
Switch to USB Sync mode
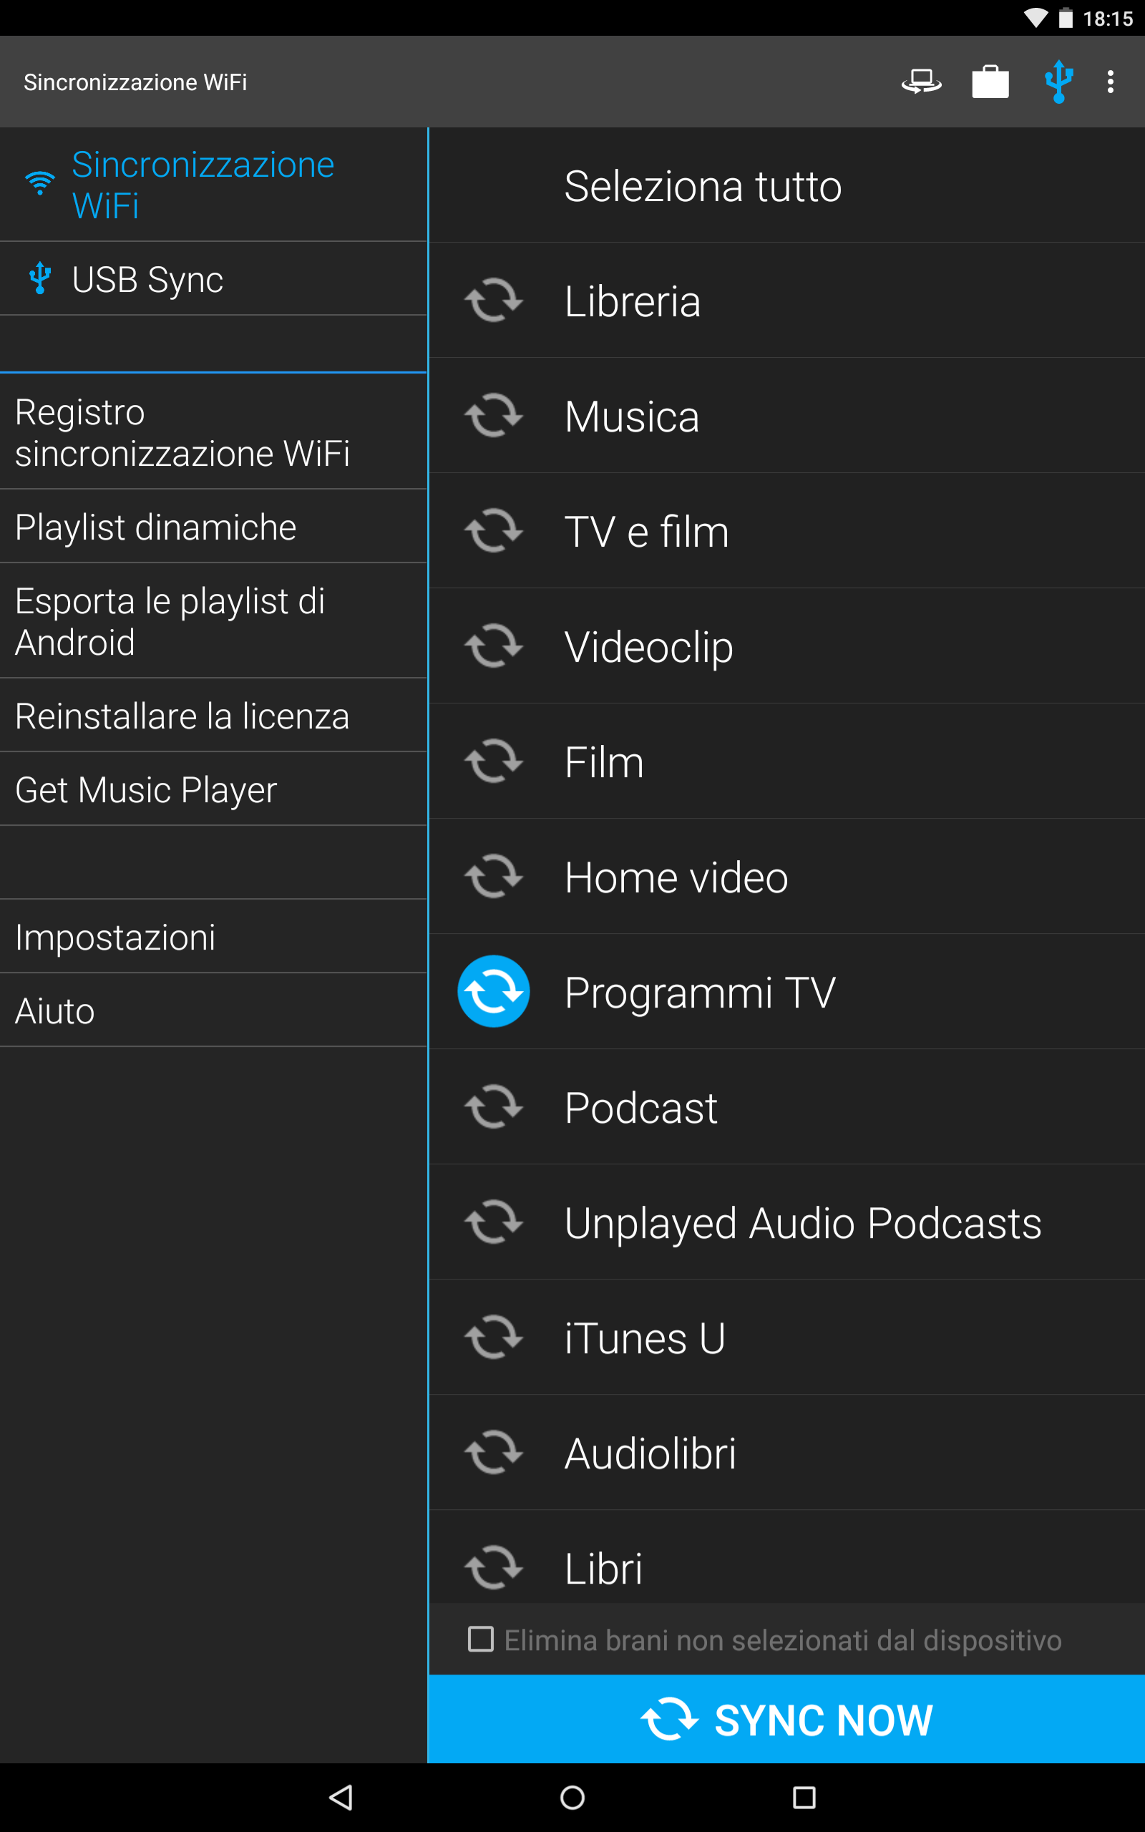147,279
